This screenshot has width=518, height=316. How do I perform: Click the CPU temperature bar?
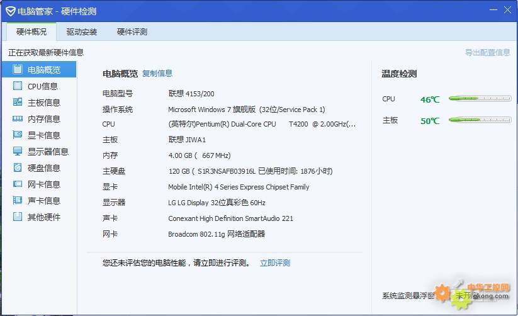pos(480,98)
